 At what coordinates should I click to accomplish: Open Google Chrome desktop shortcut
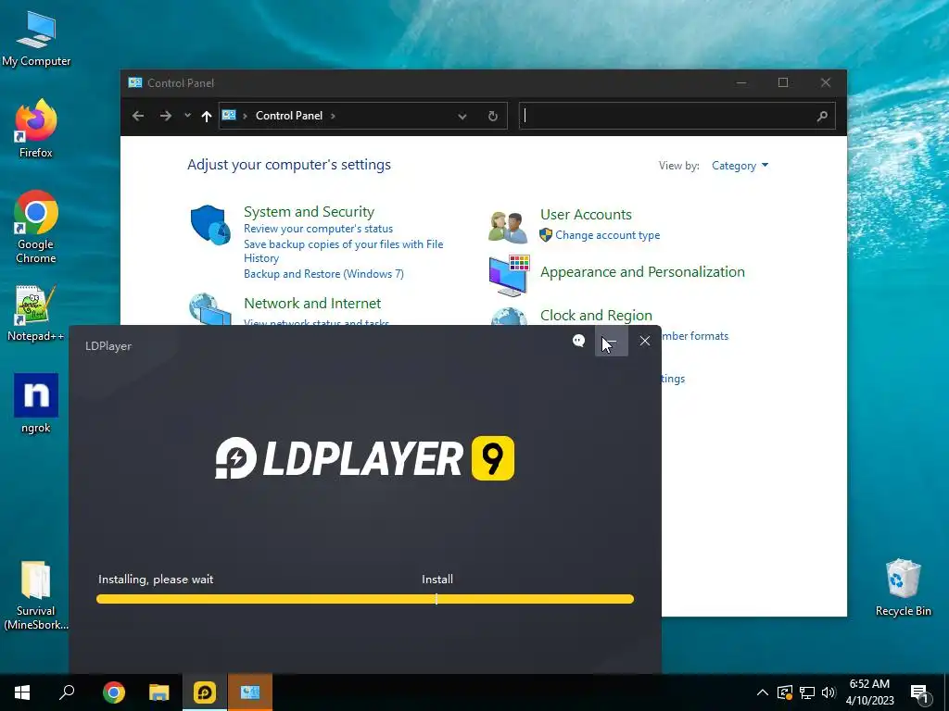[x=36, y=228]
